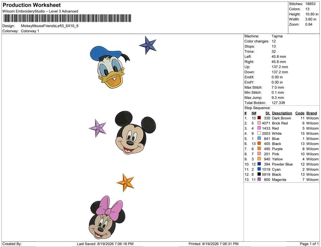This screenshot has height=247, width=321.
Task: Click the Mickey Mouse embroidery image
Action: 135,133
